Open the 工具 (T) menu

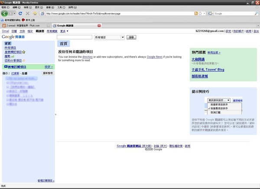62,7
